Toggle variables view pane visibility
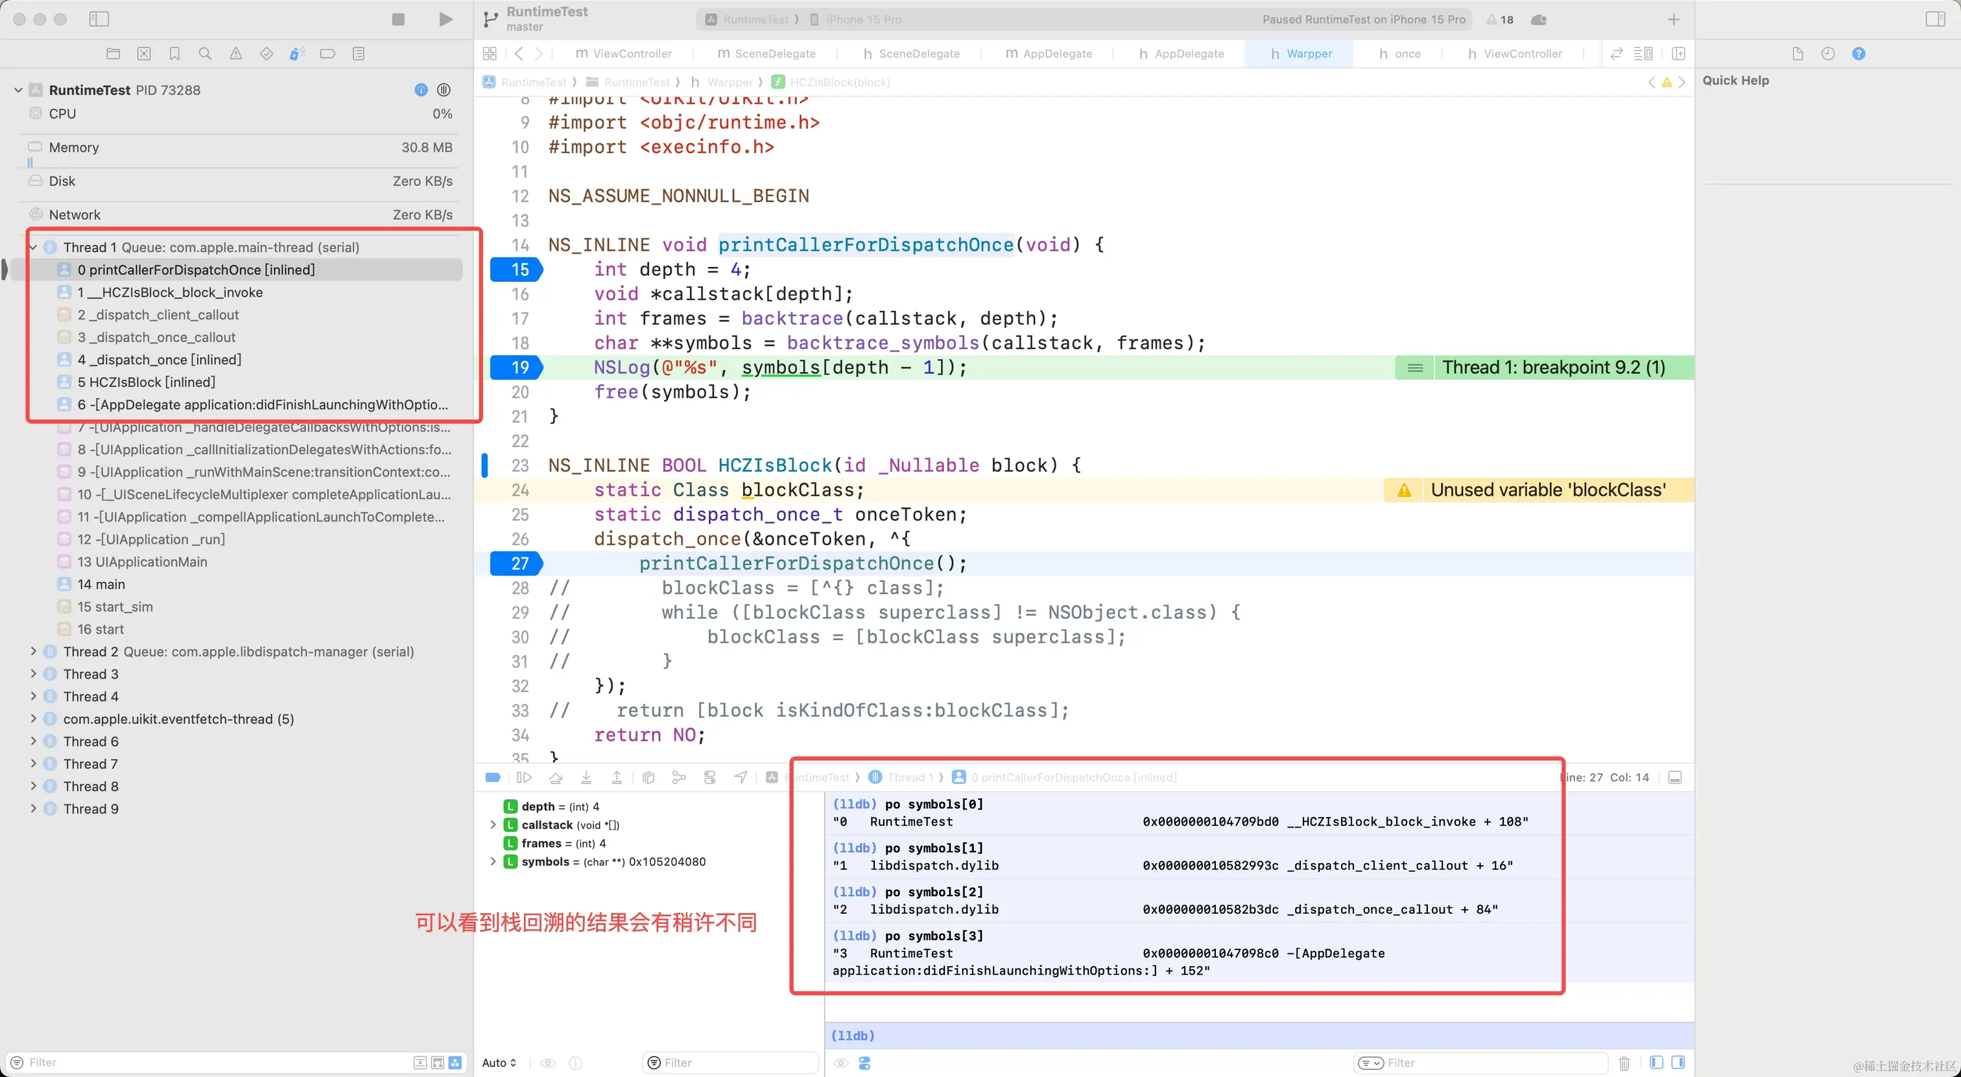This screenshot has height=1077, width=1961. (1656, 1063)
